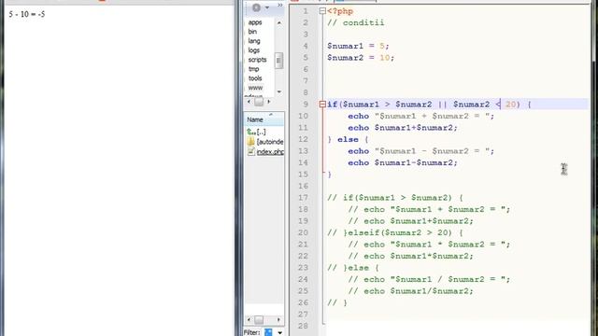Open the dropdown arrow beside the gray round icon
The height and width of the screenshot is (336, 598).
pyautogui.click(x=267, y=7)
